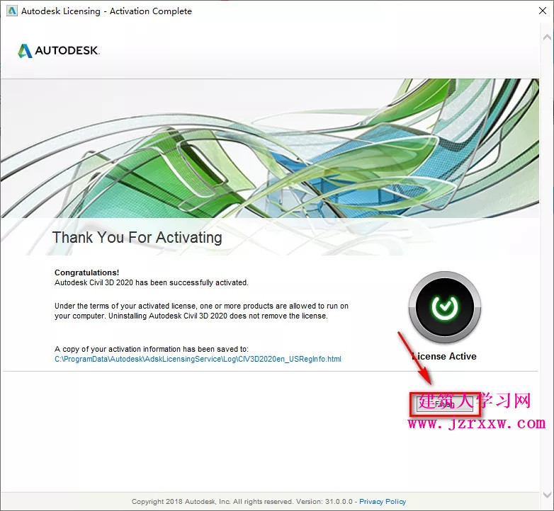Open the Privacy Policy link
Image resolution: width=554 pixels, height=511 pixels.
pos(383,502)
